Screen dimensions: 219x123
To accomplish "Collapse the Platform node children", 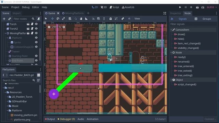I will click(x=8, y=38).
